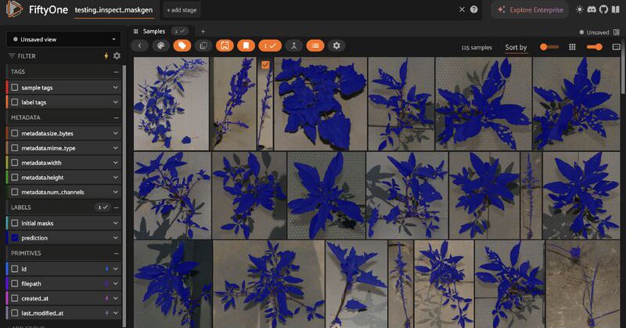The width and height of the screenshot is (626, 328).
Task: Open sidebar settings gear next to FILTER
Action: tap(117, 56)
